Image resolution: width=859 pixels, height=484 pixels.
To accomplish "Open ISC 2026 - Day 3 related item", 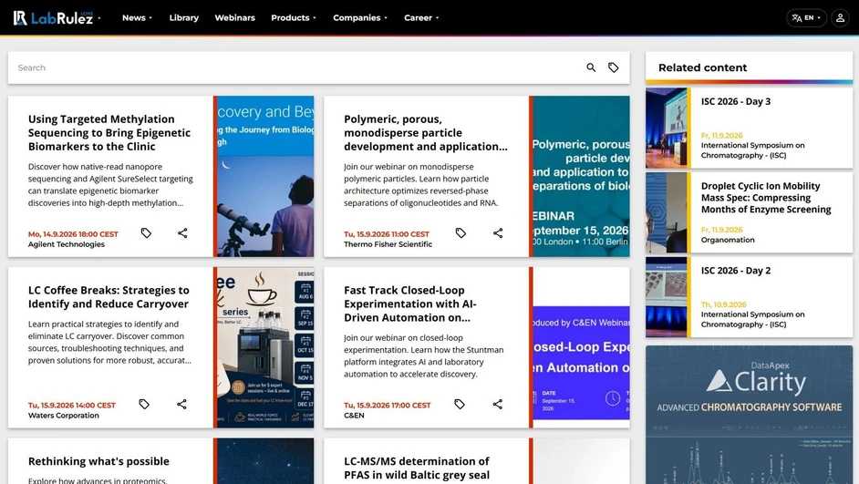I will [x=736, y=102].
